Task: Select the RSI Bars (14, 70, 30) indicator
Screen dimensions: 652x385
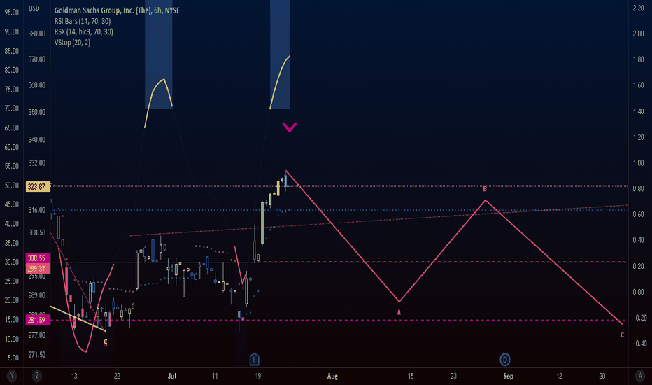Action: coord(83,21)
